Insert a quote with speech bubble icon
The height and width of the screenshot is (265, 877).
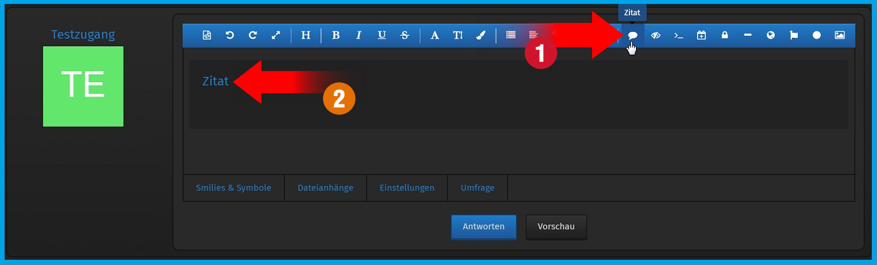click(633, 36)
